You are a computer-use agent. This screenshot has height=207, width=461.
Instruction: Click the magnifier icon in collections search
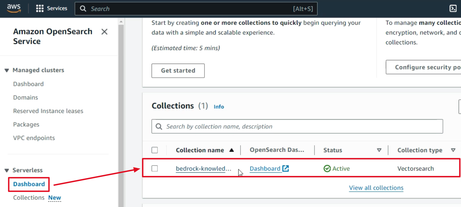click(x=159, y=127)
